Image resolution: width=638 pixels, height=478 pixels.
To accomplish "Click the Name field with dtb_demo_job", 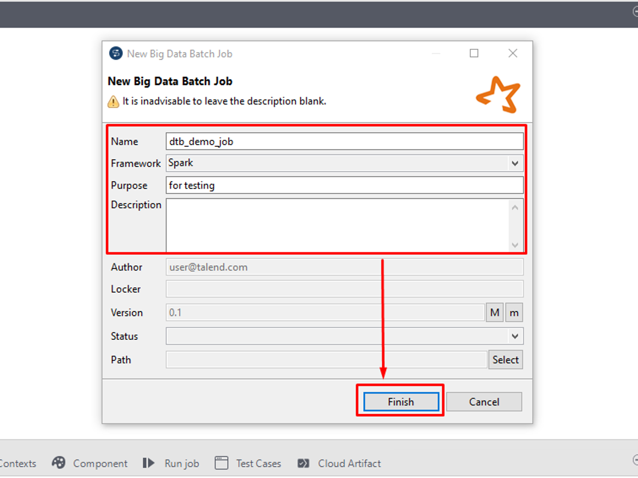I will (344, 141).
